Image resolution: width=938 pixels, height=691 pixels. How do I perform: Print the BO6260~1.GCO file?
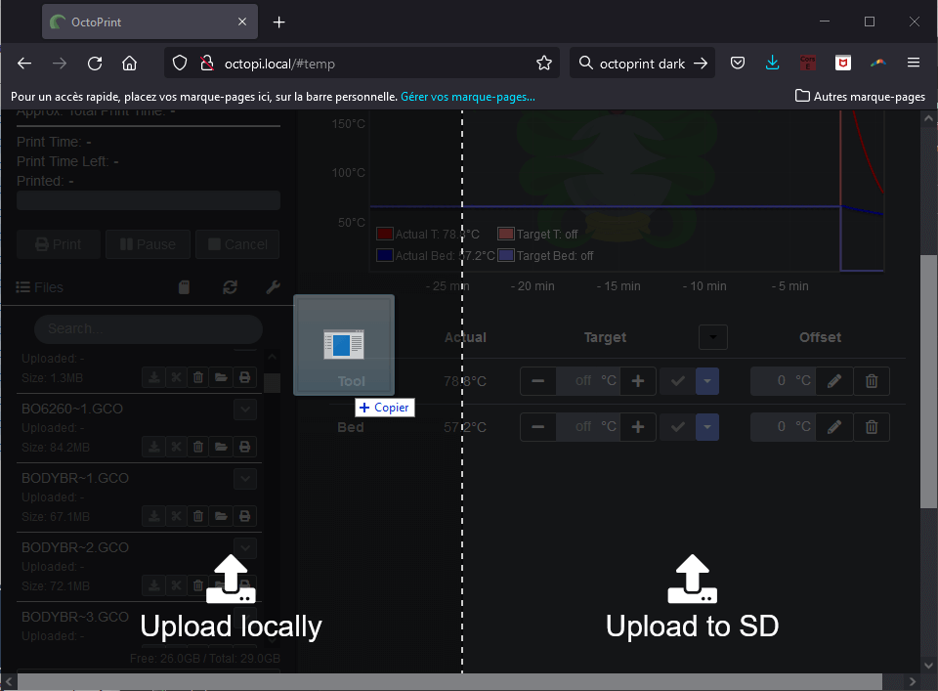[x=244, y=447]
